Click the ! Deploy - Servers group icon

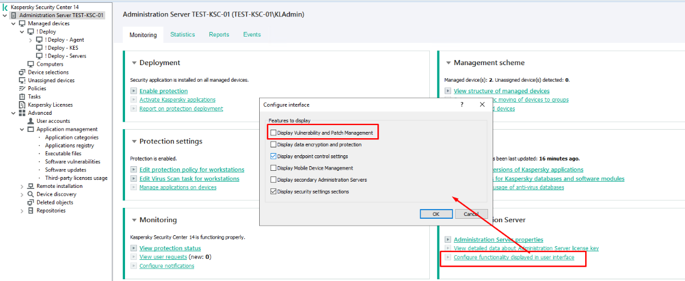point(39,56)
